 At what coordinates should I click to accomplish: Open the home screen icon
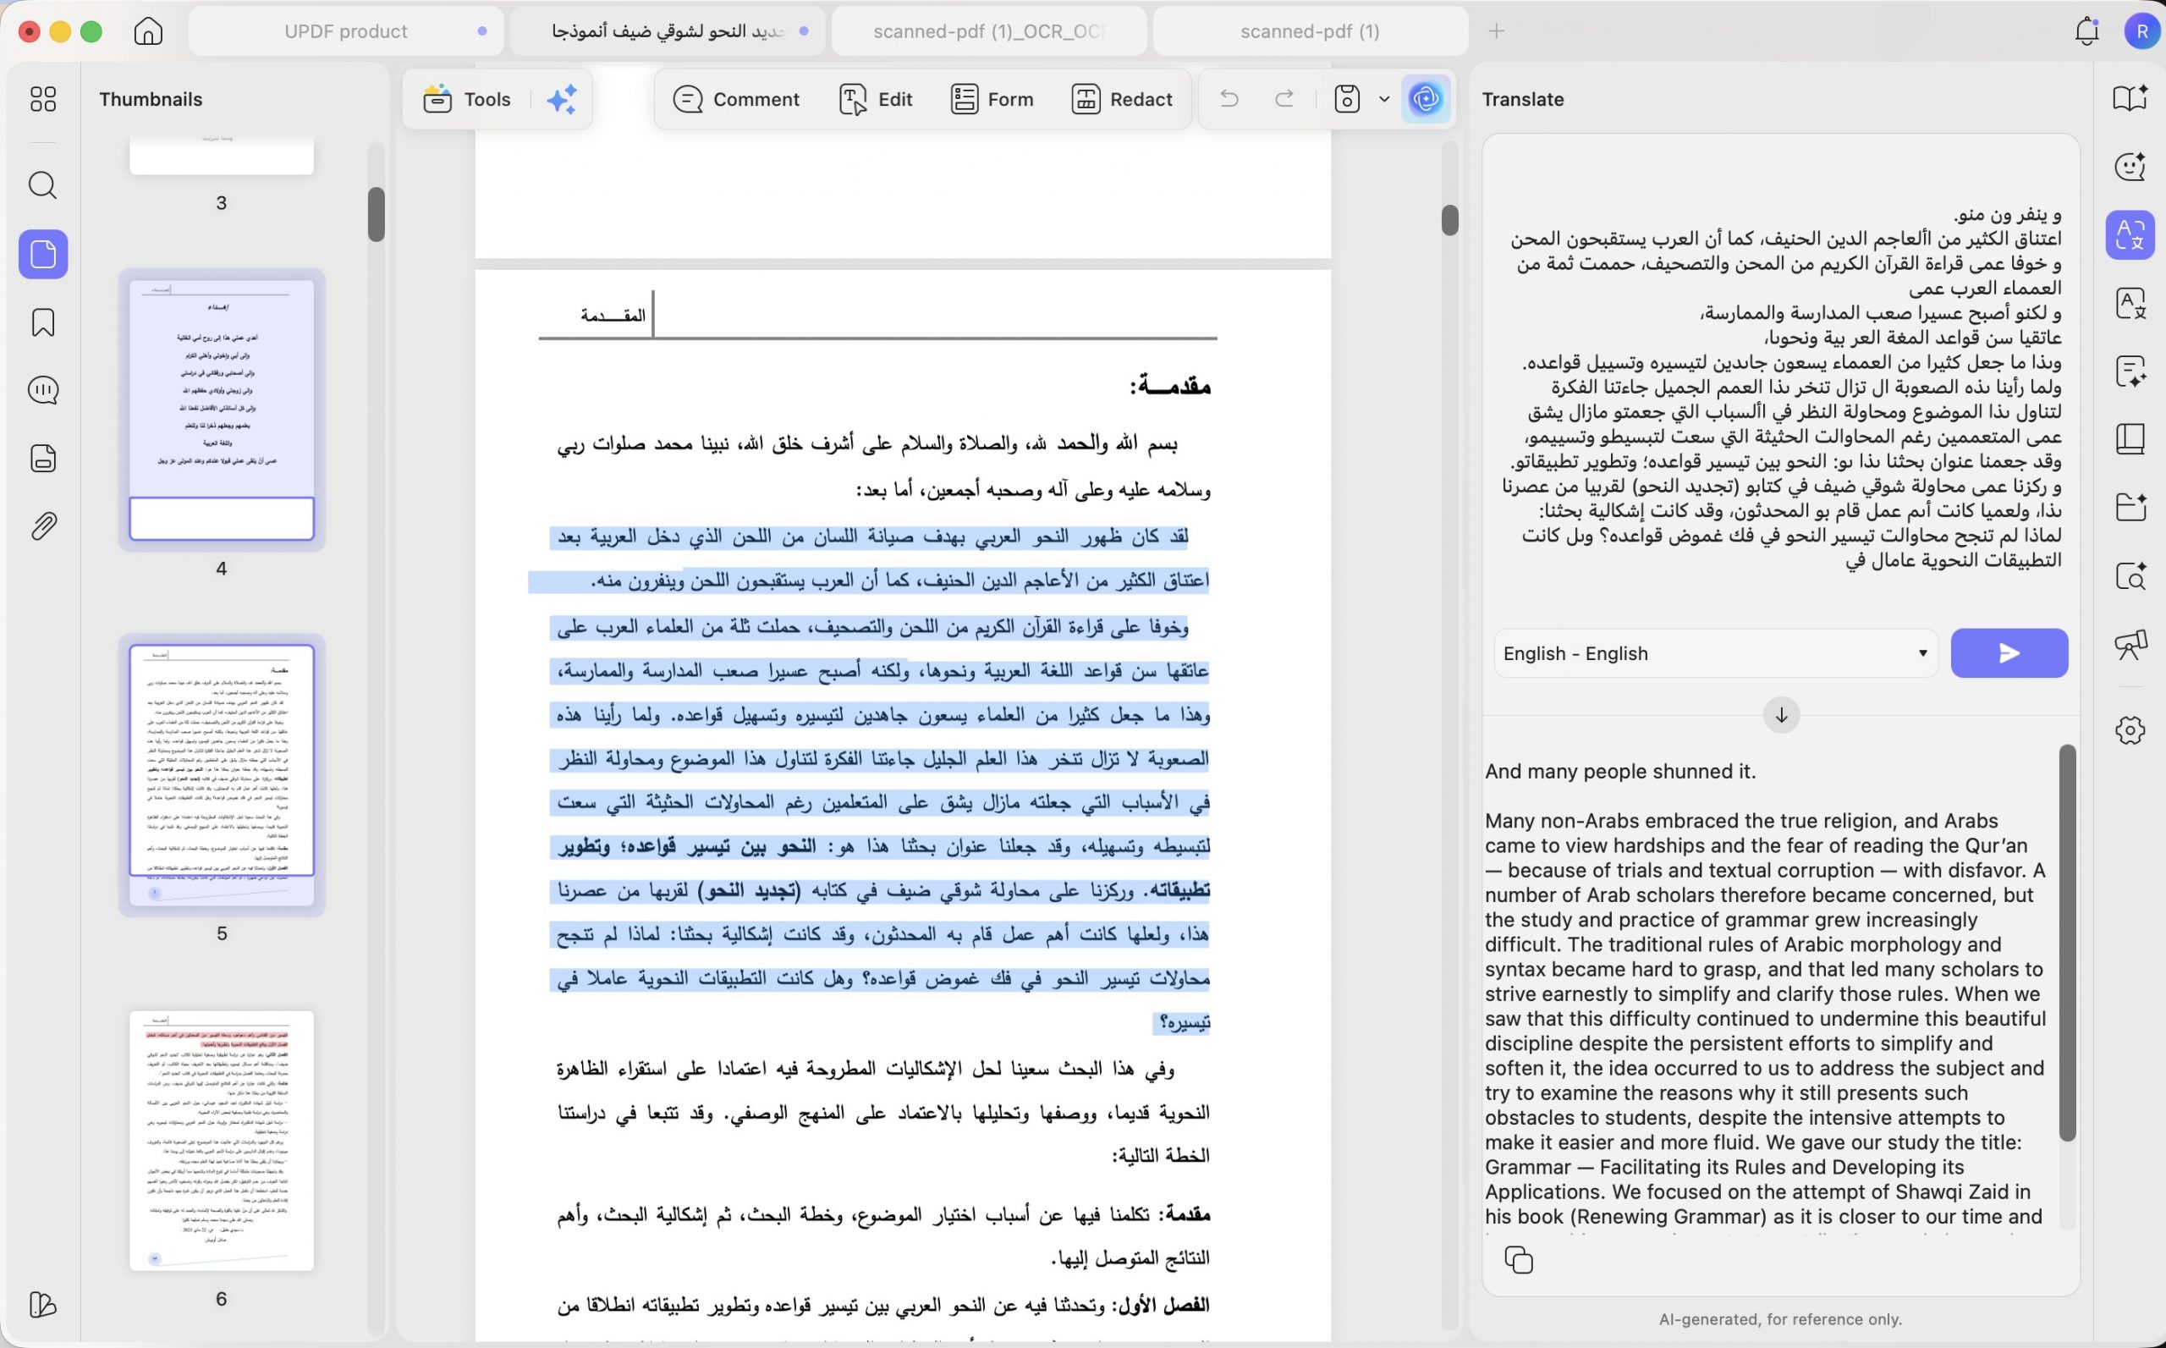point(148,31)
